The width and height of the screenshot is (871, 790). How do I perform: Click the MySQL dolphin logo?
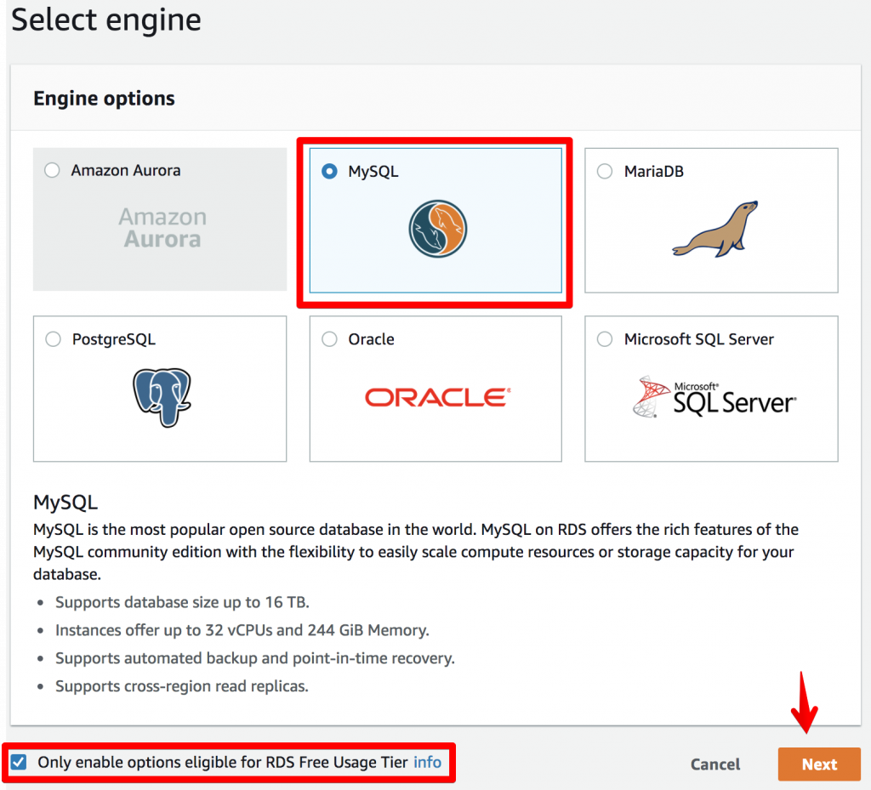point(438,229)
